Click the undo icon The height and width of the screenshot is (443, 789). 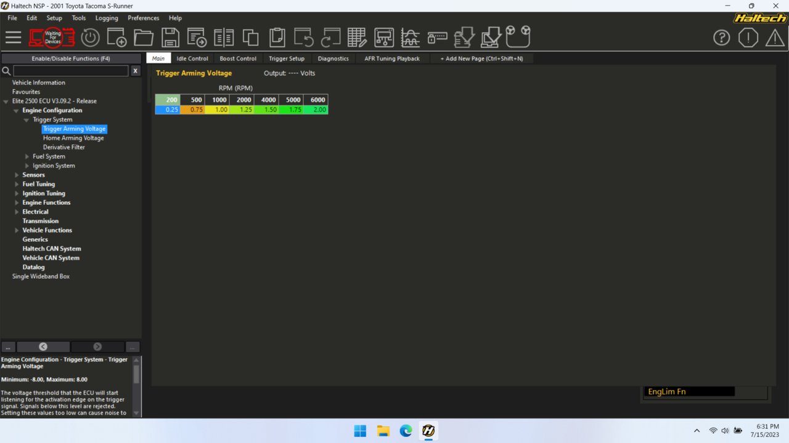(x=304, y=38)
